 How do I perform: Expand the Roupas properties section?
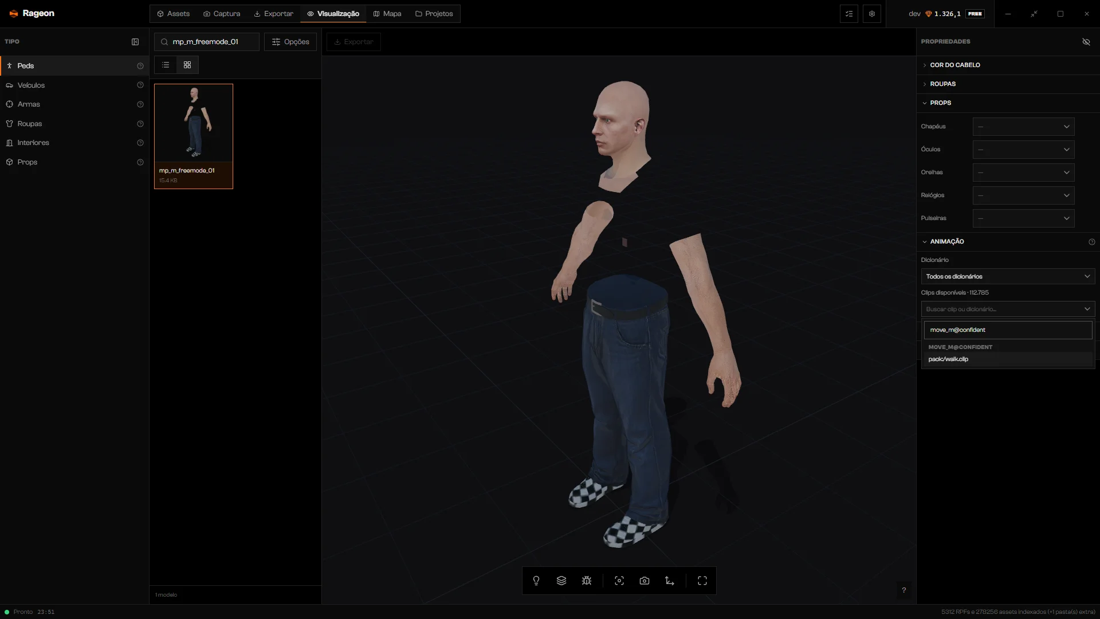(x=1008, y=84)
